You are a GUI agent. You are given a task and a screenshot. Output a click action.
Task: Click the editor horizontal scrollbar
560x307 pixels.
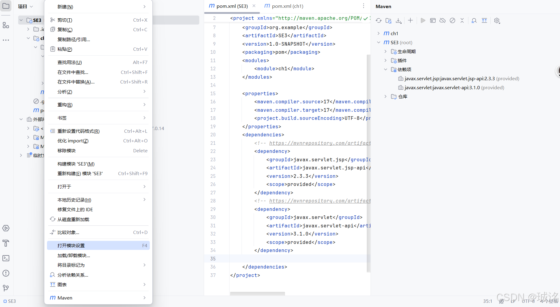click(x=257, y=293)
